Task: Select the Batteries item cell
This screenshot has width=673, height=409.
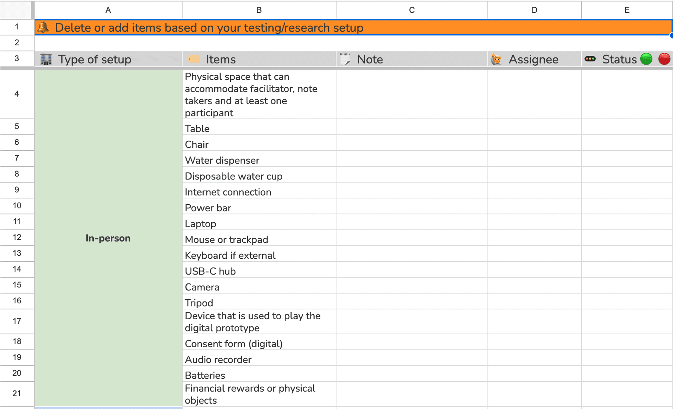Action: click(259, 375)
